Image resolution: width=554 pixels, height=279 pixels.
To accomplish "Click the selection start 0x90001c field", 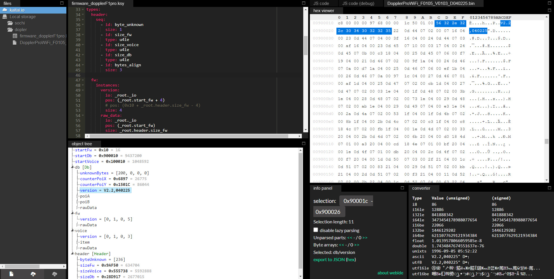I will 355,201.
